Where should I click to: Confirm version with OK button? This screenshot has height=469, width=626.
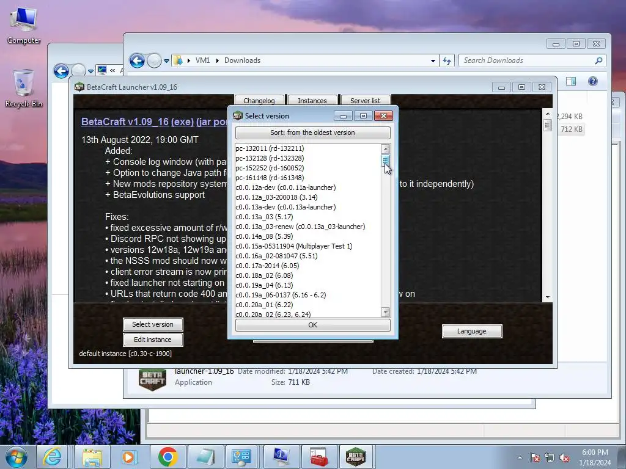312,325
